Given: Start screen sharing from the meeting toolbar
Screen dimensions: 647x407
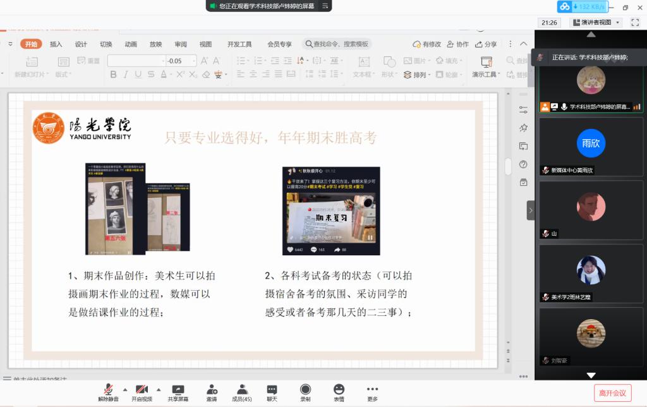Looking at the screenshot, I should (178, 390).
